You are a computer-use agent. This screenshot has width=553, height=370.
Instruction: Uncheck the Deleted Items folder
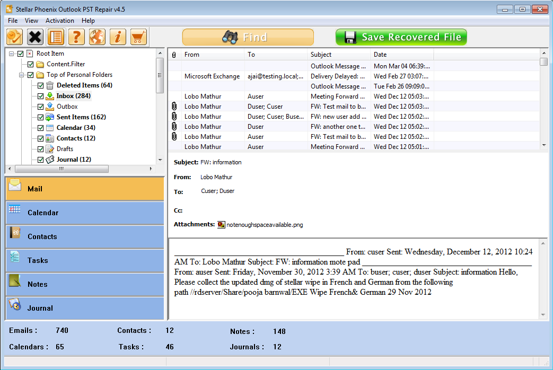tap(40, 85)
